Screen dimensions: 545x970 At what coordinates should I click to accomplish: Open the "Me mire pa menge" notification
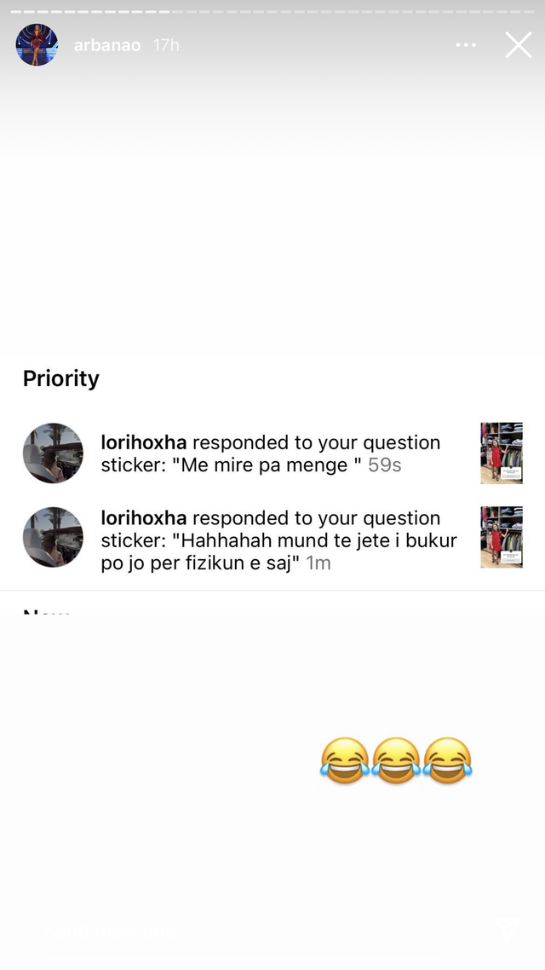(271, 453)
